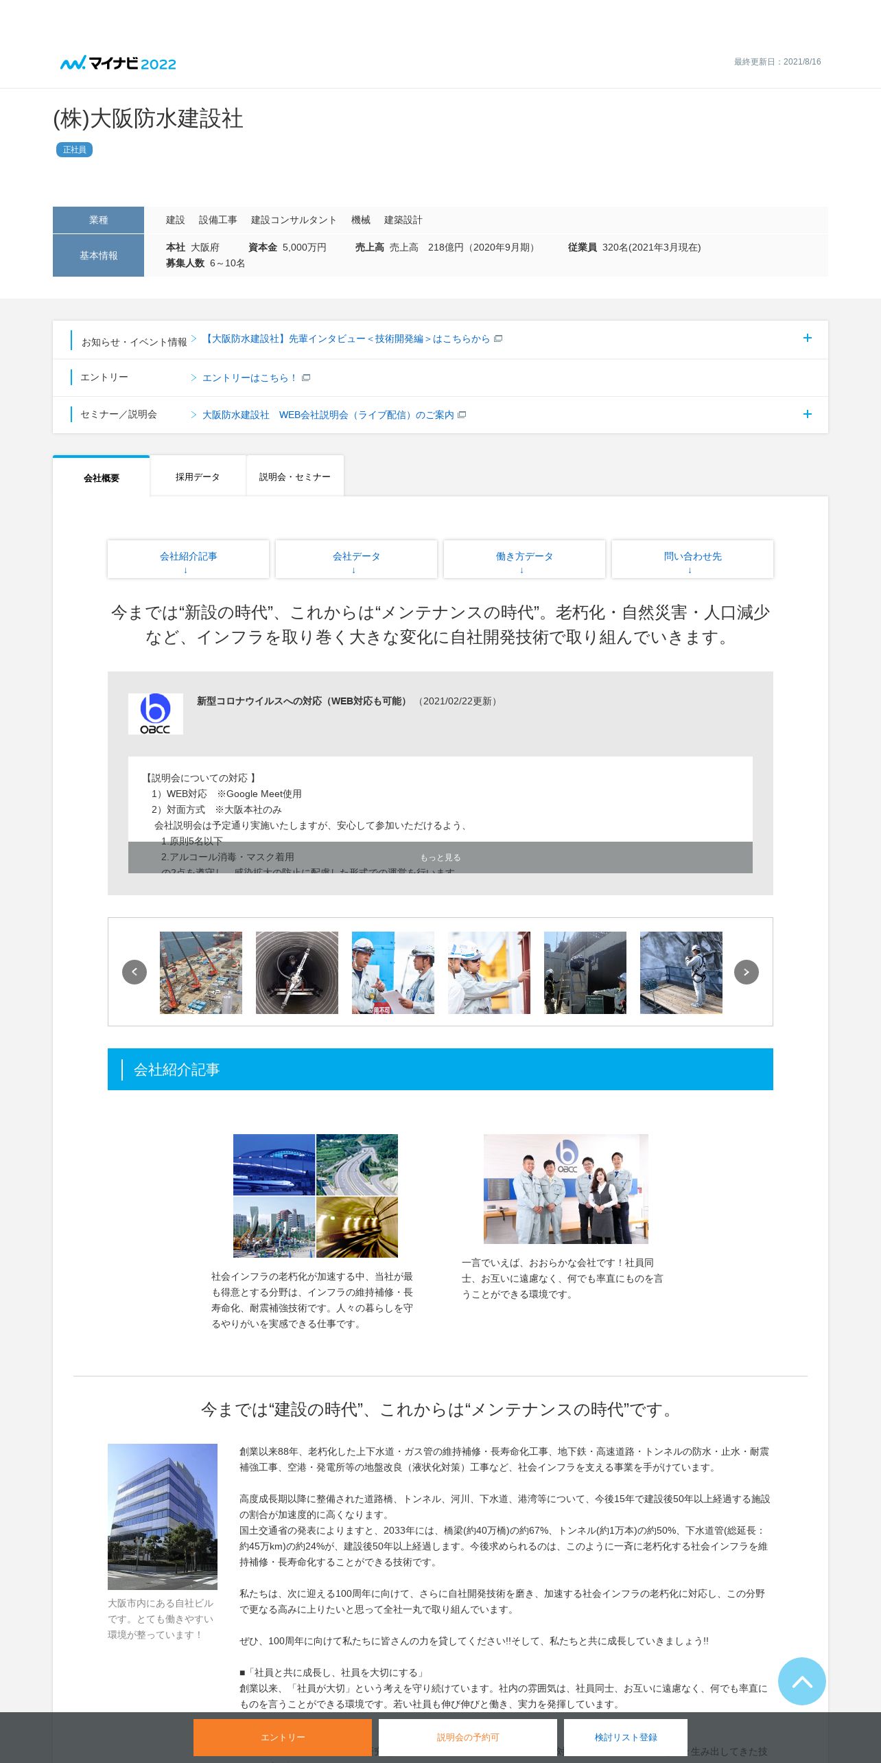Click 募集人数 6～10名 text

pos(206,263)
